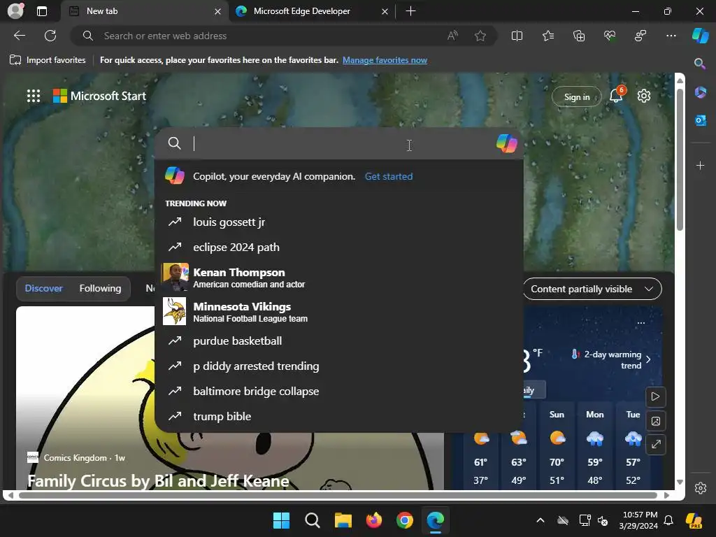716x537 pixels.
Task: Click the Microsoft Start logo
Action: (x=99, y=96)
